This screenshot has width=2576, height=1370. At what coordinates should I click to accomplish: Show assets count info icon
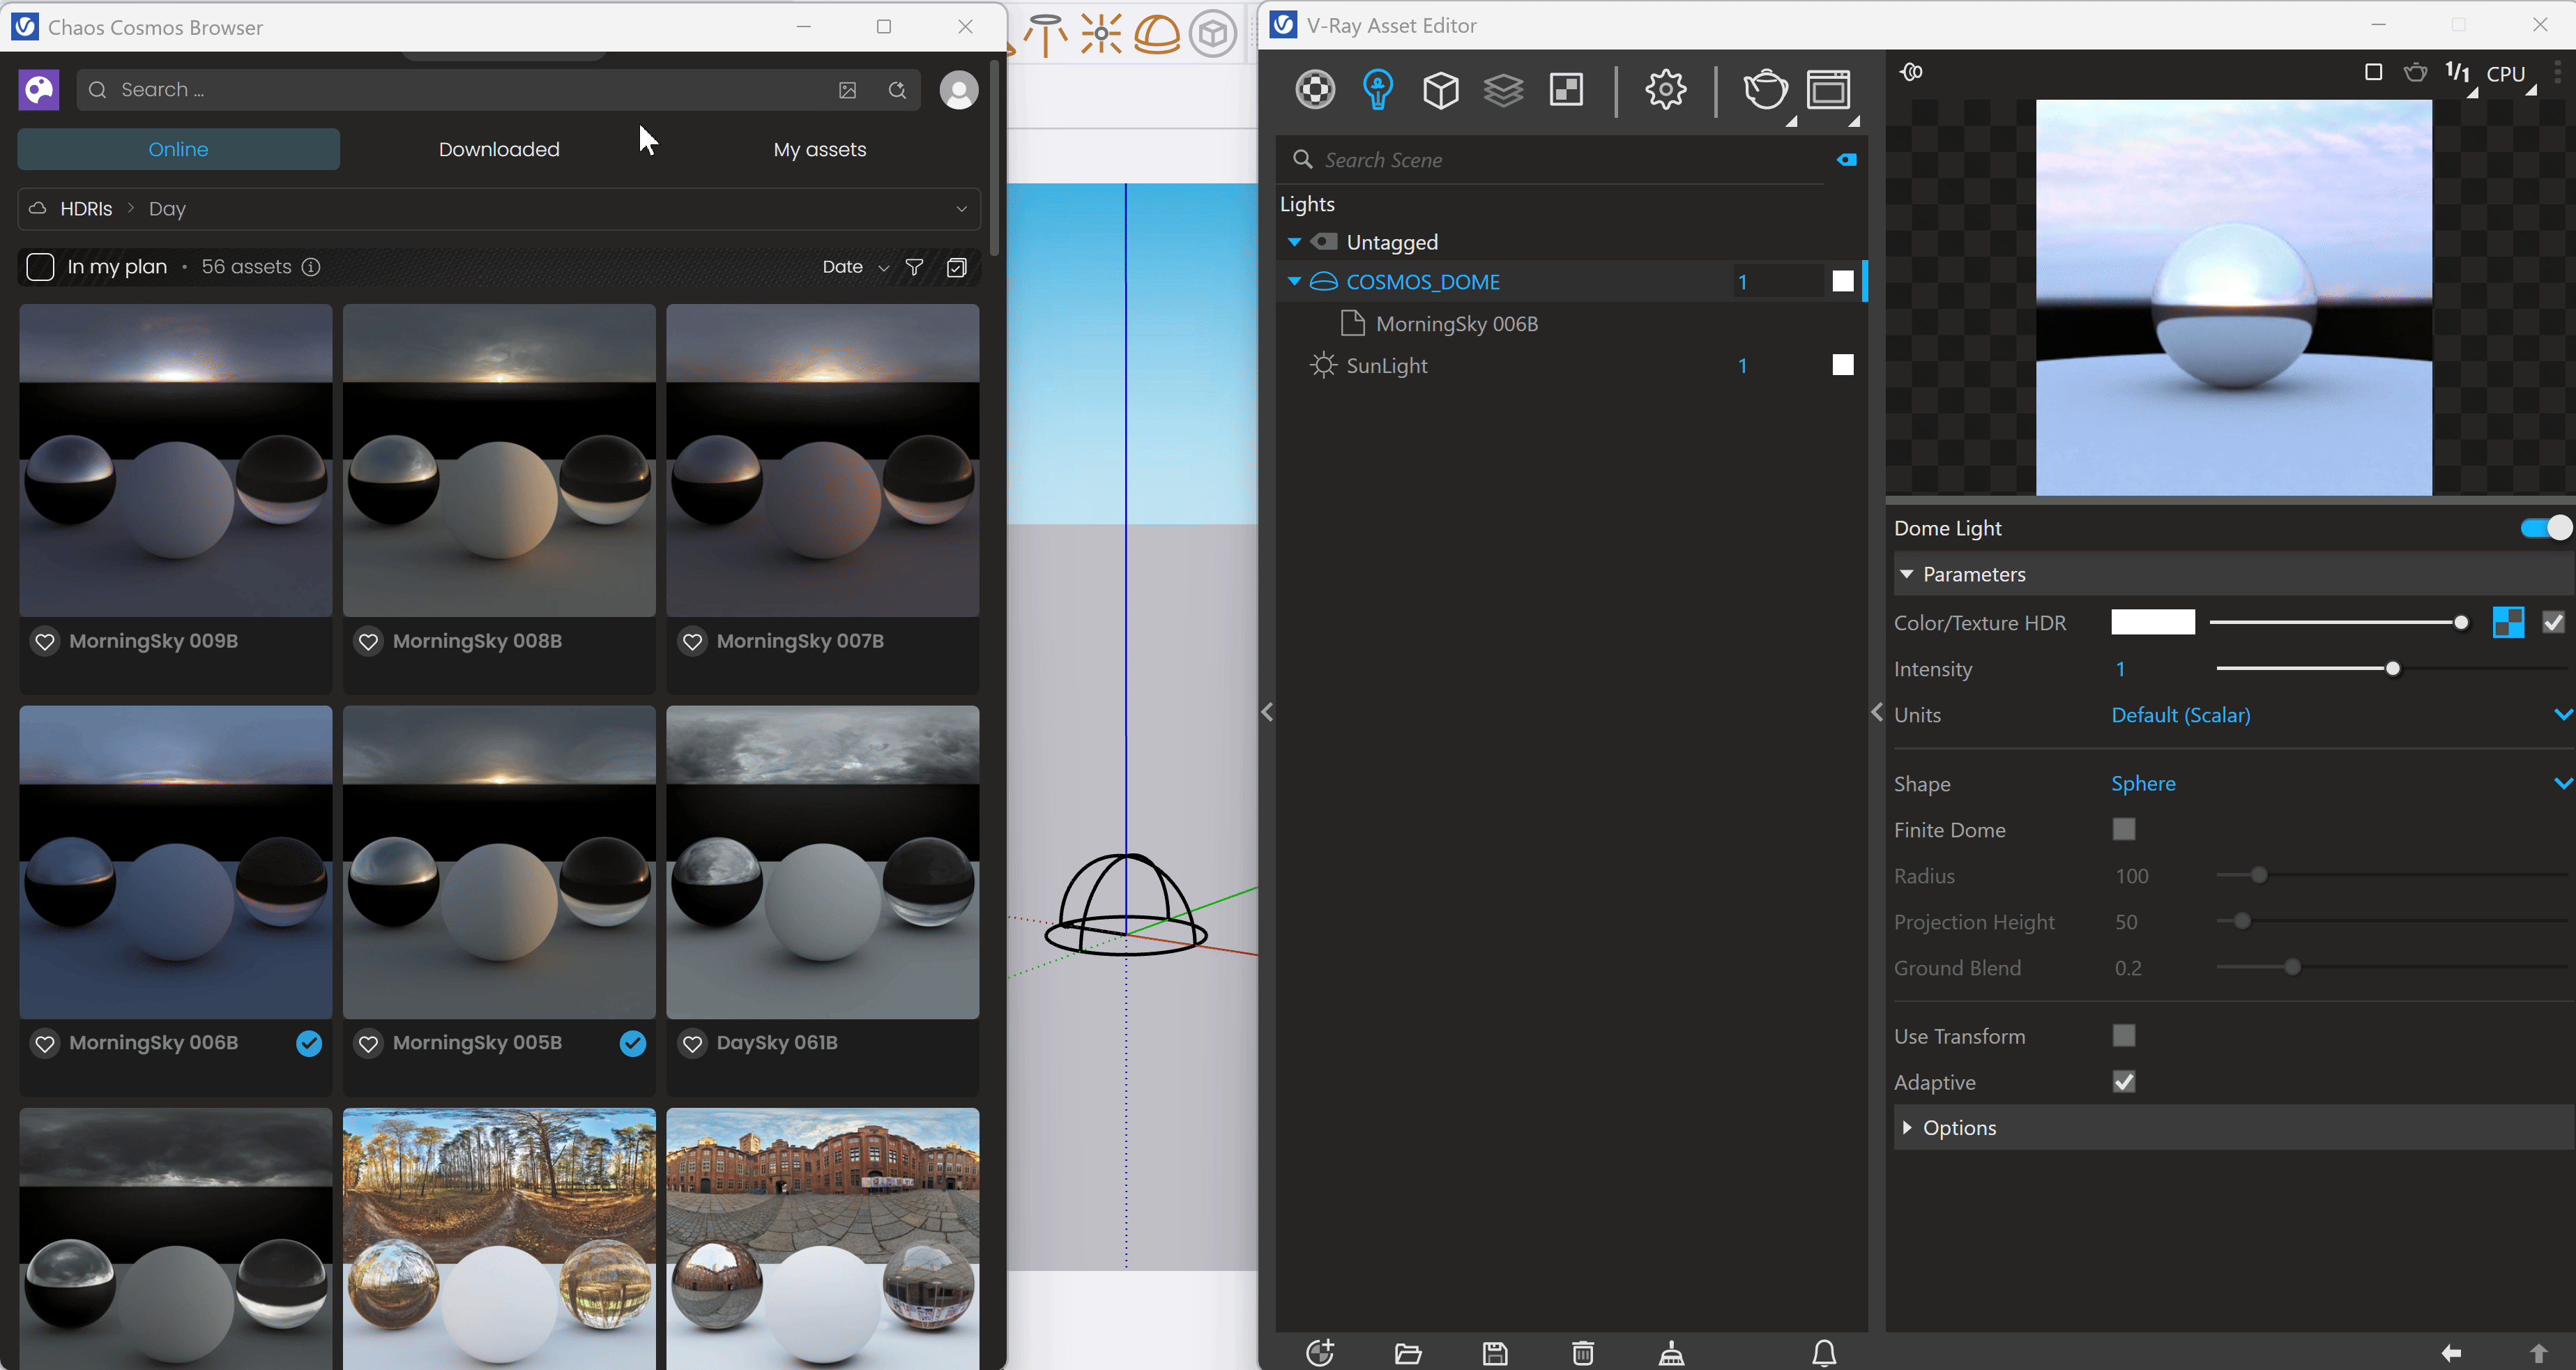click(311, 267)
